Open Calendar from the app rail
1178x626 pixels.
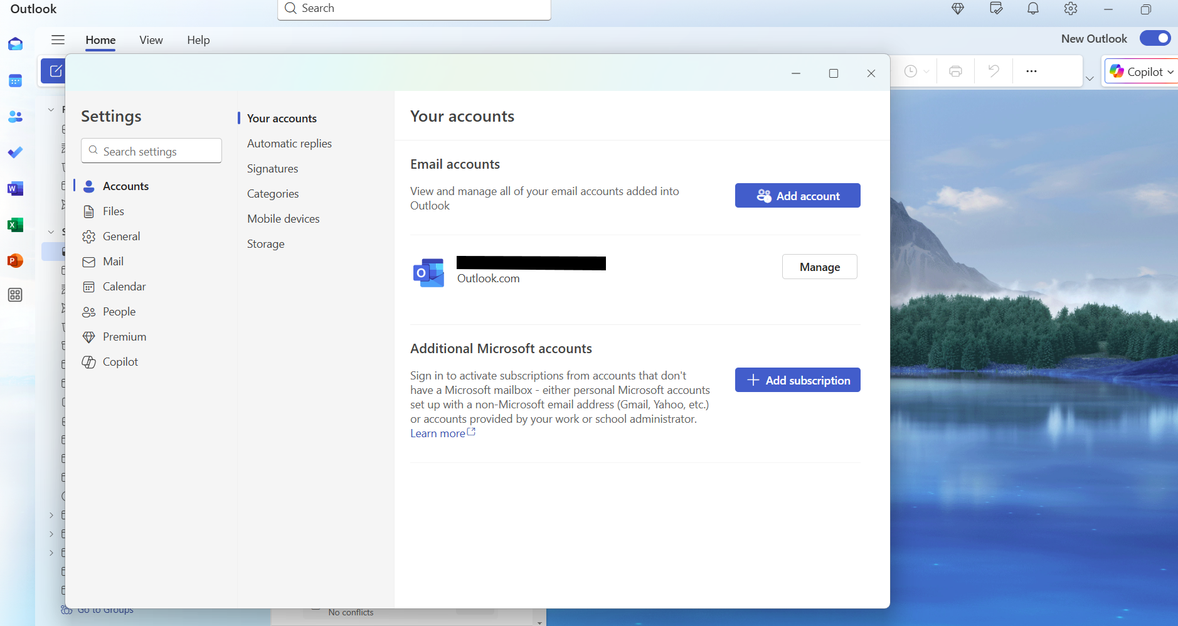pos(15,80)
